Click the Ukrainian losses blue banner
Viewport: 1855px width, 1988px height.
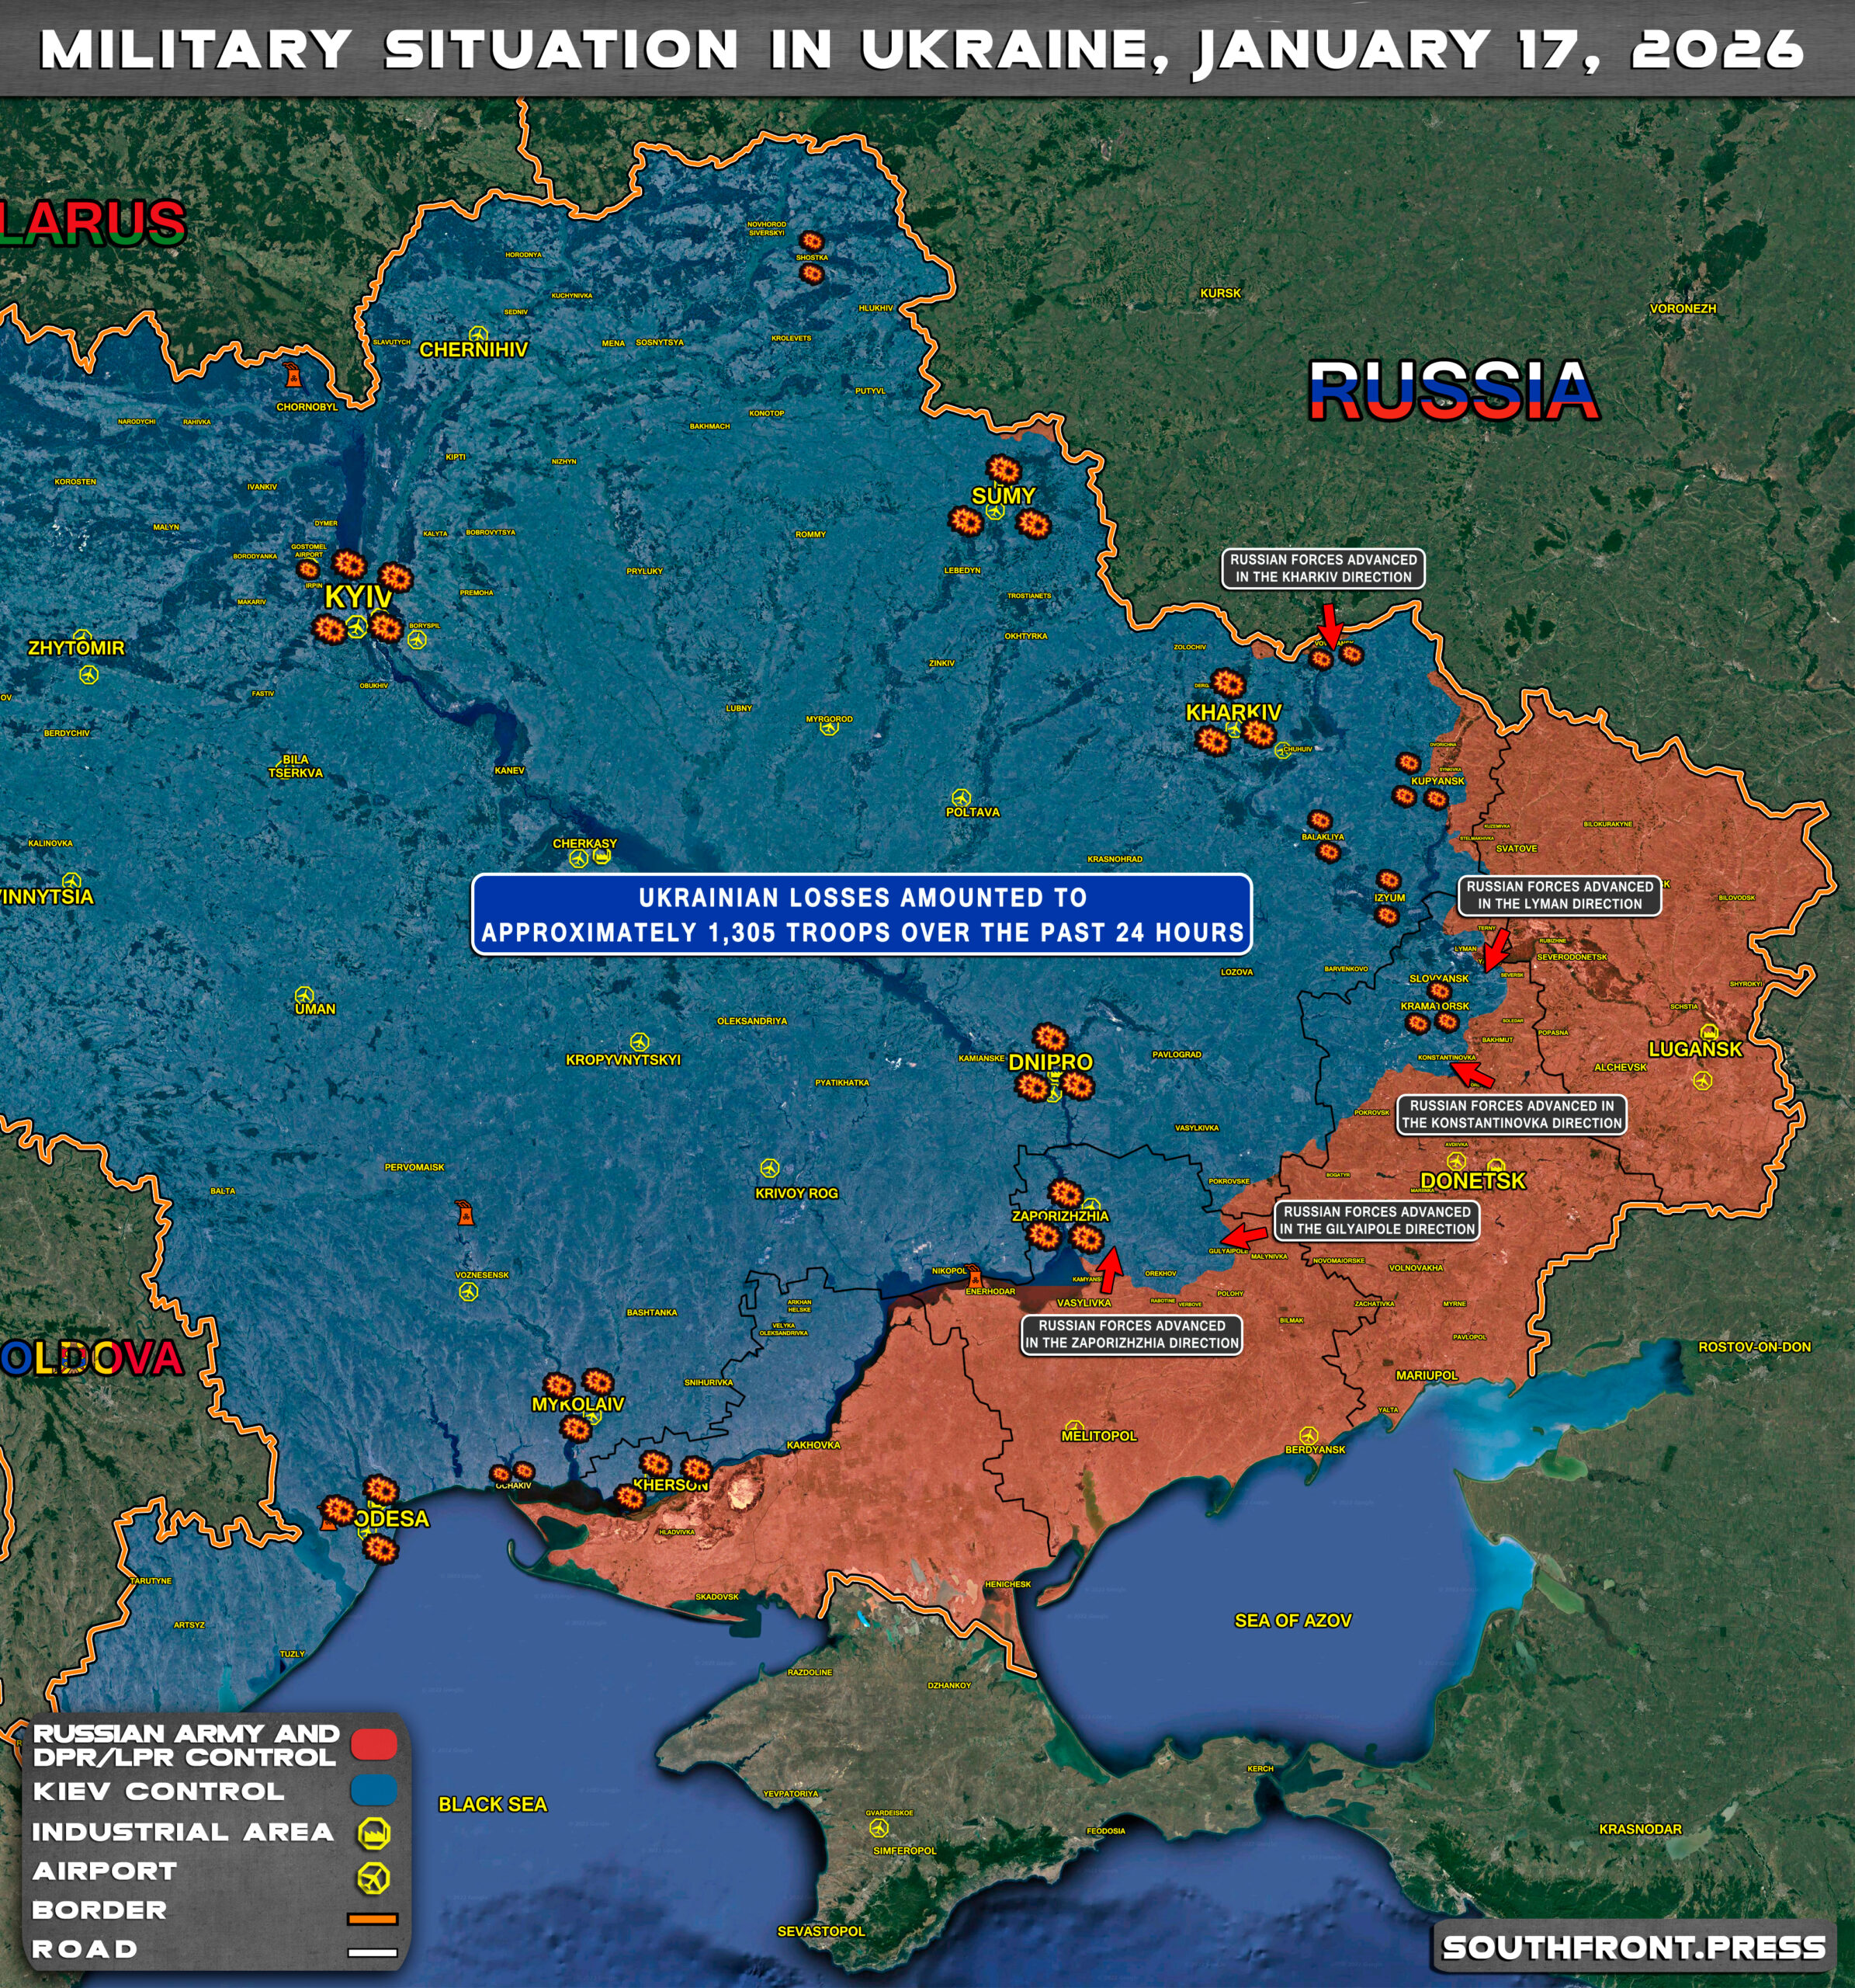862,914
